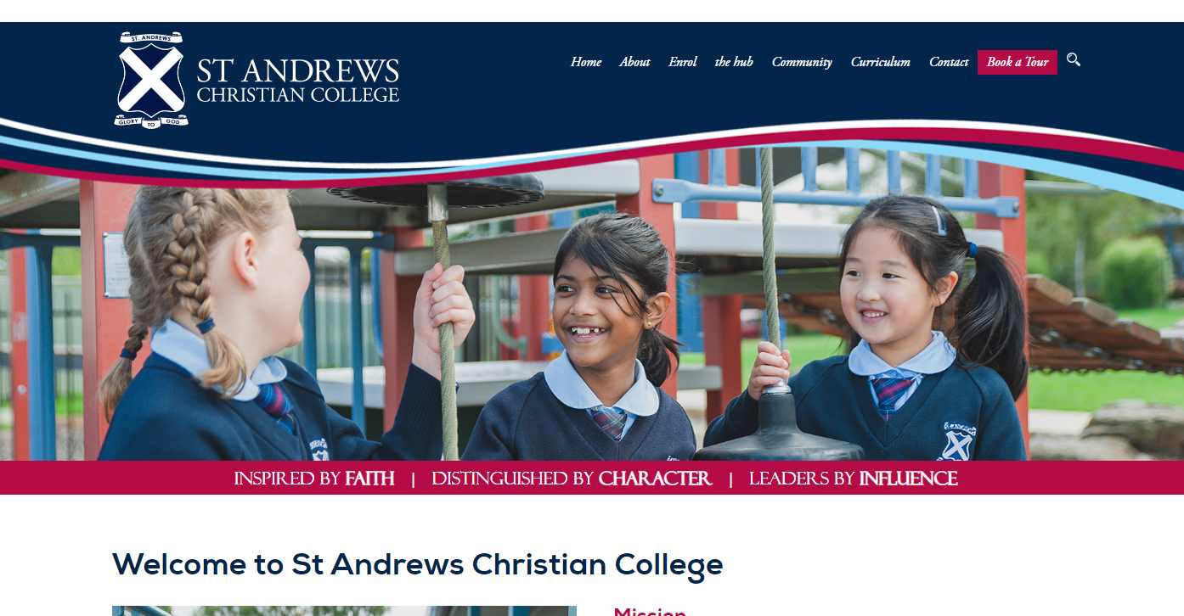Image resolution: width=1184 pixels, height=616 pixels.
Task: Click the Mission heading
Action: coord(650,611)
